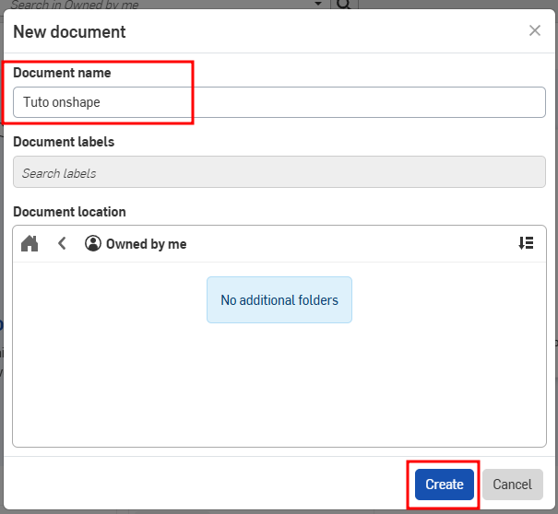Expand the search options arrow behind the dialog
This screenshot has width=558, height=514.
(318, 5)
